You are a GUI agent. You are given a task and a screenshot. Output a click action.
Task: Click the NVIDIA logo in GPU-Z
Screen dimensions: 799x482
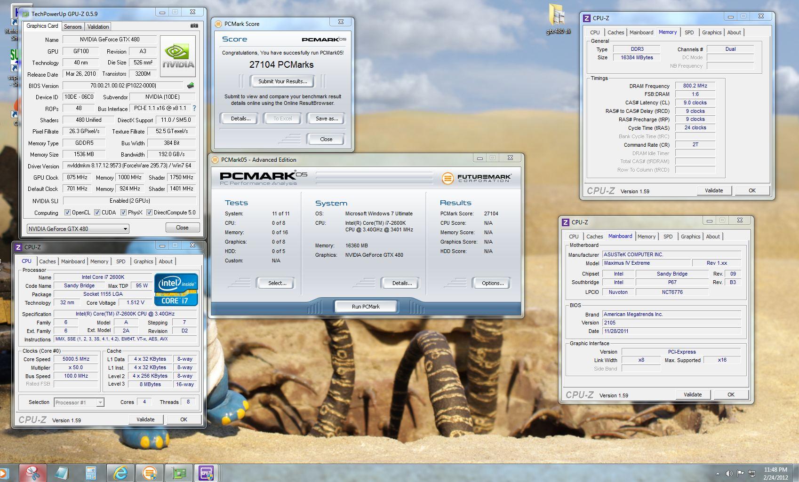point(178,56)
